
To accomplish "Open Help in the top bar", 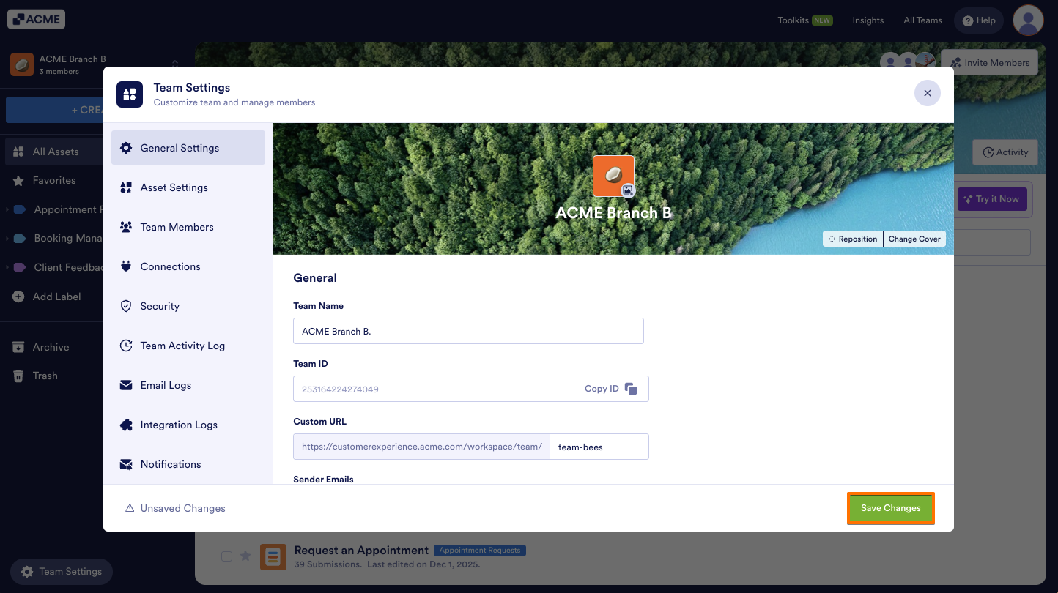I will 979,20.
